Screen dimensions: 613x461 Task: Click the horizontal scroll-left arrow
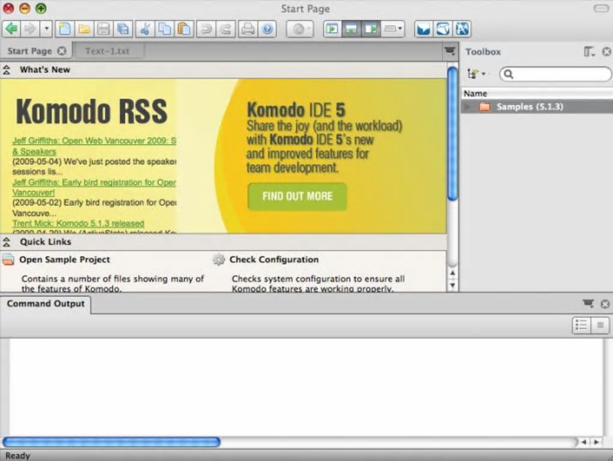(x=584, y=442)
